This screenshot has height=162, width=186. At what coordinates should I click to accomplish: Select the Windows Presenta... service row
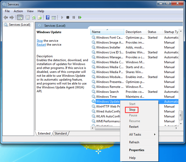pyautogui.click(x=135, y=82)
